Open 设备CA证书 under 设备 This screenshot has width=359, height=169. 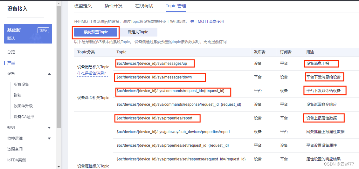pos(24,117)
